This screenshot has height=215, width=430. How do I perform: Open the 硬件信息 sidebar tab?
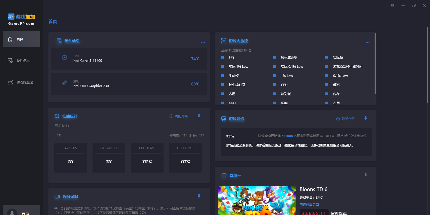coord(22,61)
